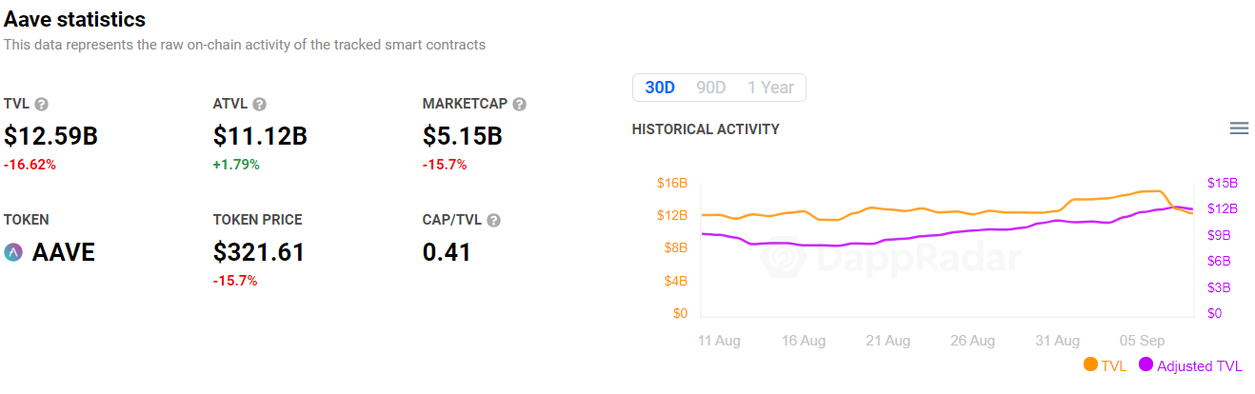This screenshot has width=1255, height=394.
Task: Click the purple Adjusted TVL legend dot
Action: 1145,365
